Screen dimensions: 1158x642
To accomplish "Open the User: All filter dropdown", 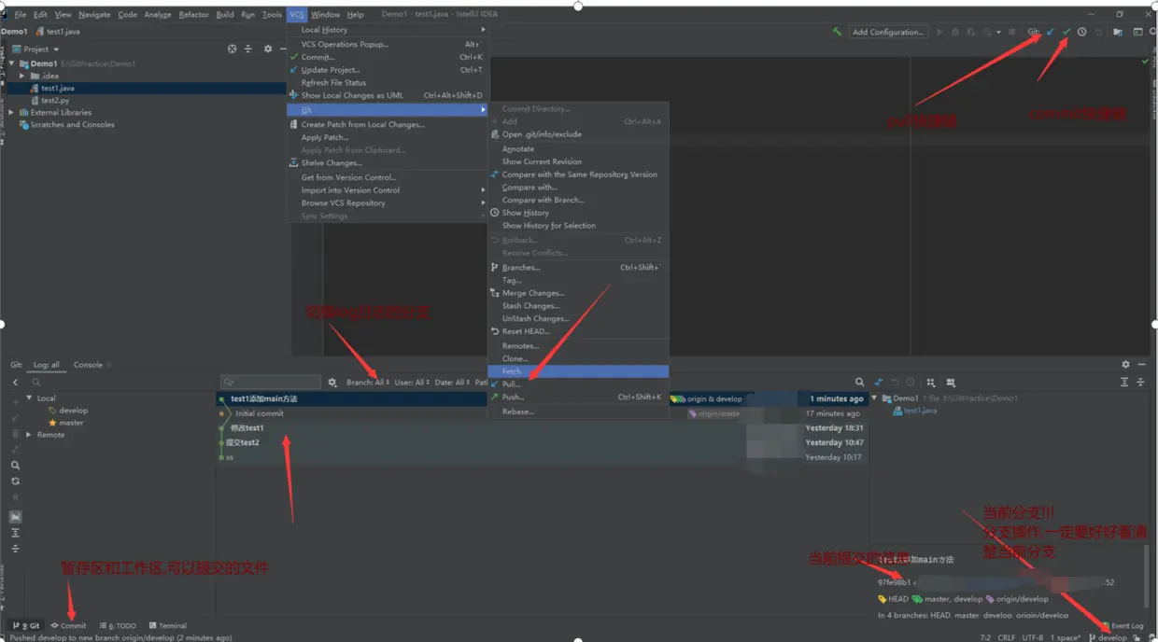I will [x=411, y=383].
